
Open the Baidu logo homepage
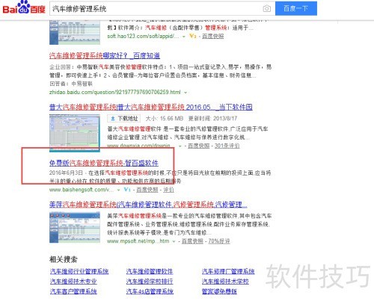[x=24, y=7]
